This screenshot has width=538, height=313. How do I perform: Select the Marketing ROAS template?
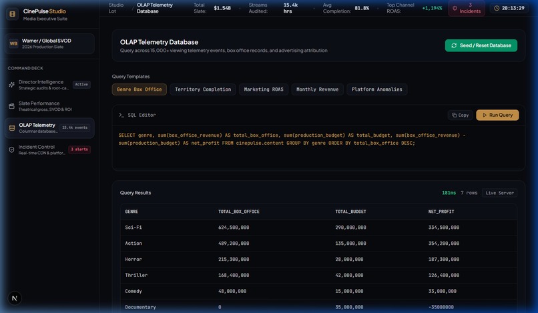(264, 89)
